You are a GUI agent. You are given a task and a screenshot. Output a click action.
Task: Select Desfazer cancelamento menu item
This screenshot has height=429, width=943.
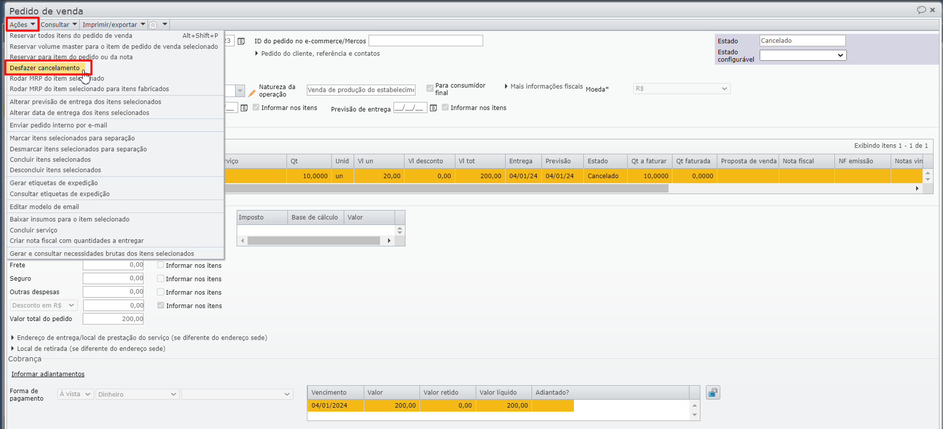(45, 68)
